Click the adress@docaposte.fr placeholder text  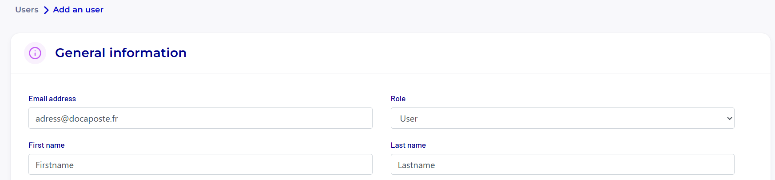pyautogui.click(x=77, y=119)
